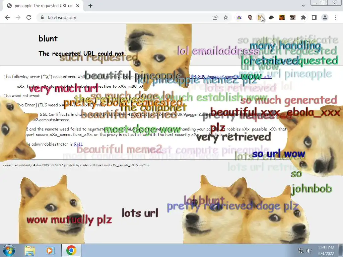Click the 'most doge wow' green text
This screenshot has height=257, width=343.
pos(142,130)
